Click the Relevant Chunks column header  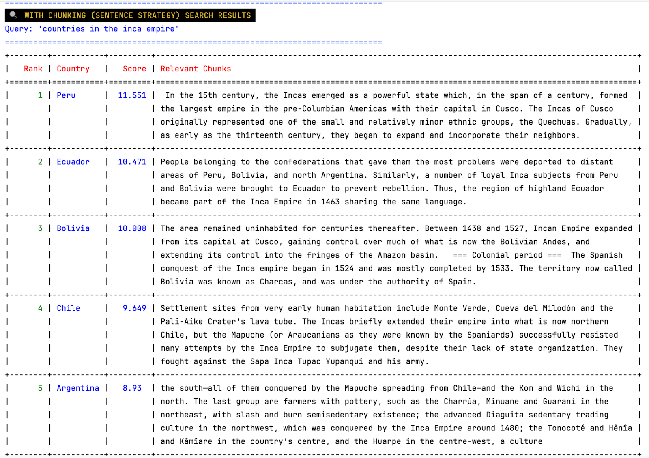click(x=196, y=69)
